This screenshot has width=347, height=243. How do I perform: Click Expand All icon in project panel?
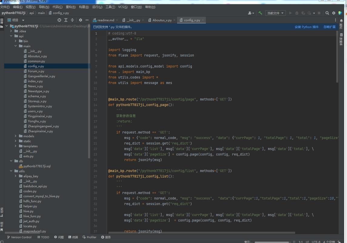tap(66, 20)
